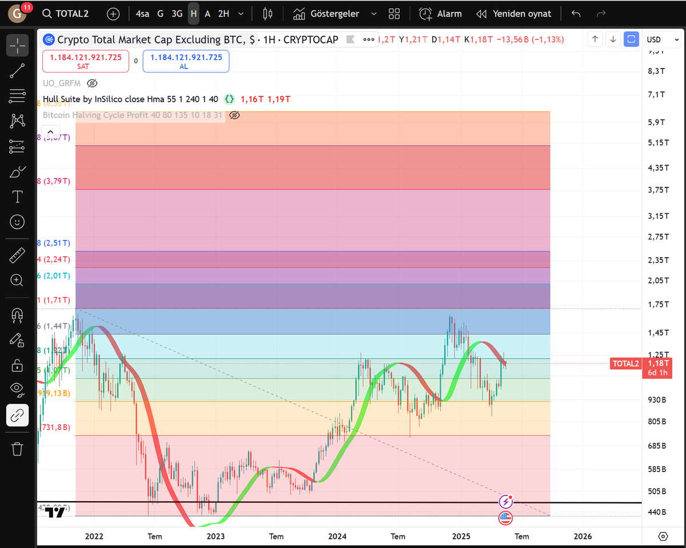Select the brush drawing tool
This screenshot has height=548, width=686.
click(x=17, y=172)
